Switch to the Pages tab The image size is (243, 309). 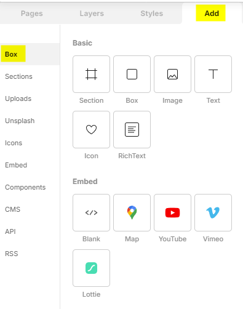(32, 14)
